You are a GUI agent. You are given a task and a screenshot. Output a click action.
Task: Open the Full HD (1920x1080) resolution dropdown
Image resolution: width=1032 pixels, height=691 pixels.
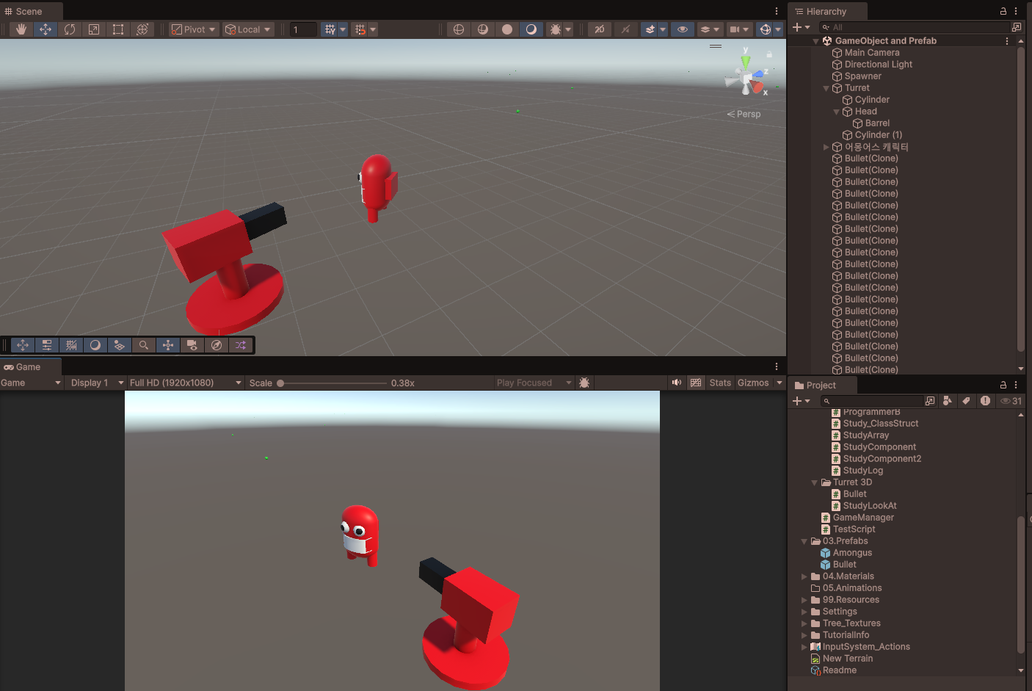(x=186, y=383)
